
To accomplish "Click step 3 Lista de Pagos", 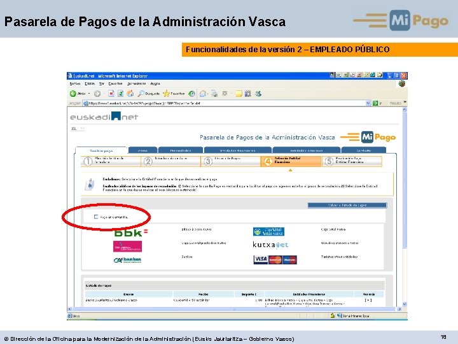I will (x=231, y=161).
